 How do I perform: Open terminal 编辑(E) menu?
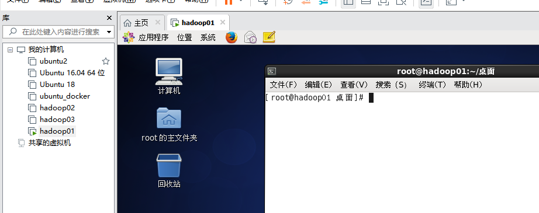[319, 85]
